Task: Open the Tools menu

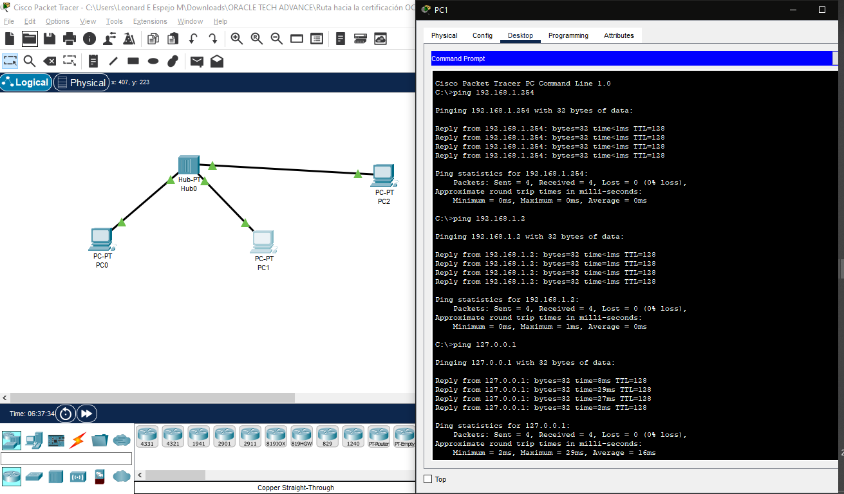Action: (x=115, y=21)
